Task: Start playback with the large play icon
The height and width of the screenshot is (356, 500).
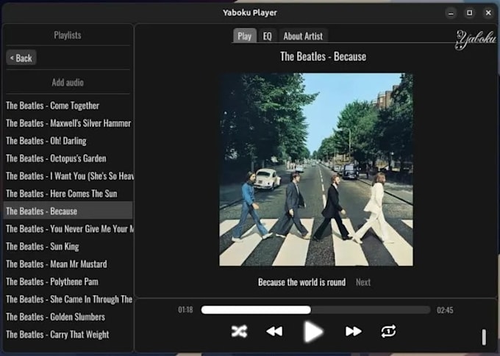Action: [313, 332]
